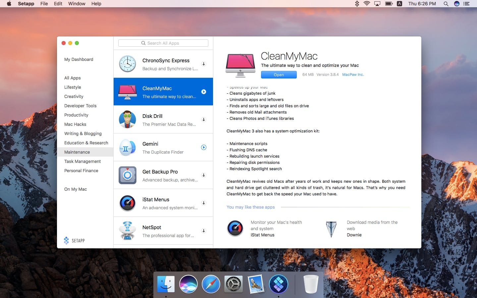Open the Apple menu
Screen dimensions: 477x298
tap(9, 4)
